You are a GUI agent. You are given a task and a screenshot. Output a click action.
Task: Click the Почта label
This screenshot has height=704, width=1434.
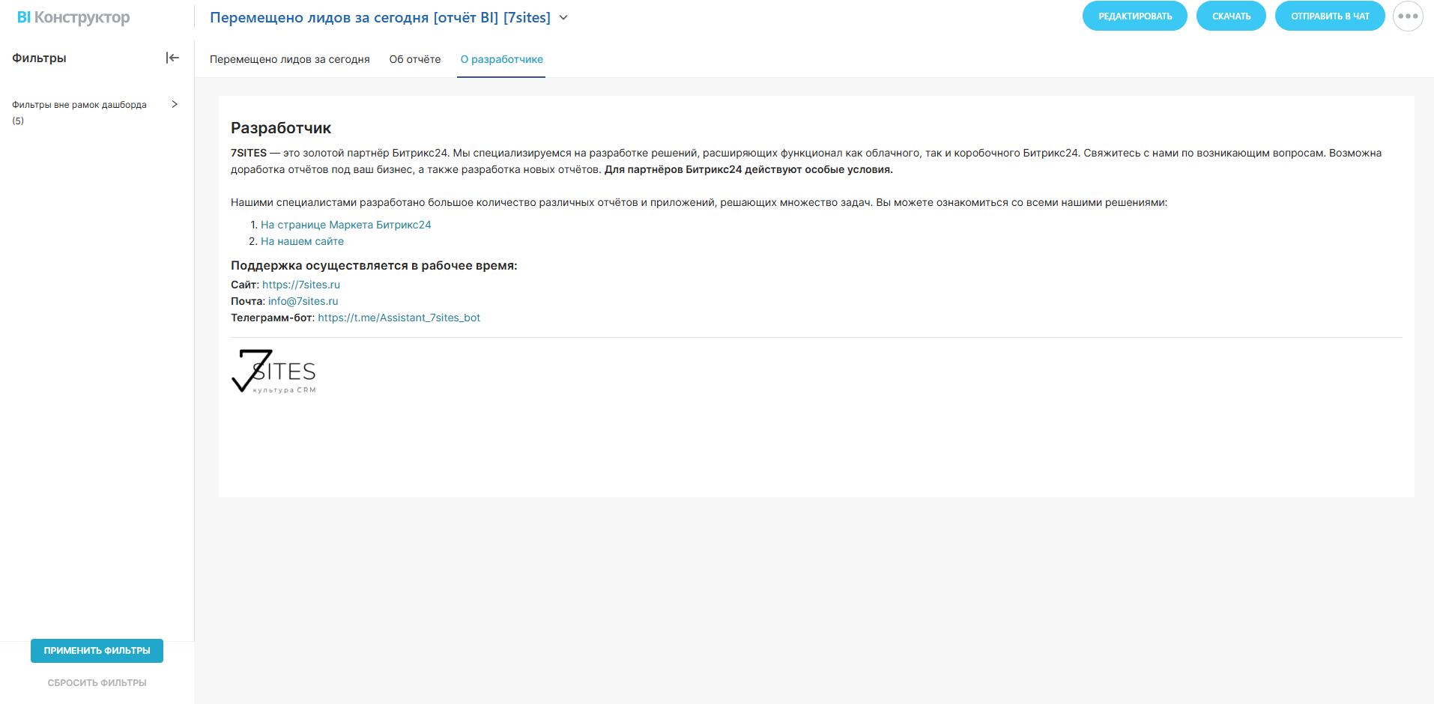click(x=248, y=301)
